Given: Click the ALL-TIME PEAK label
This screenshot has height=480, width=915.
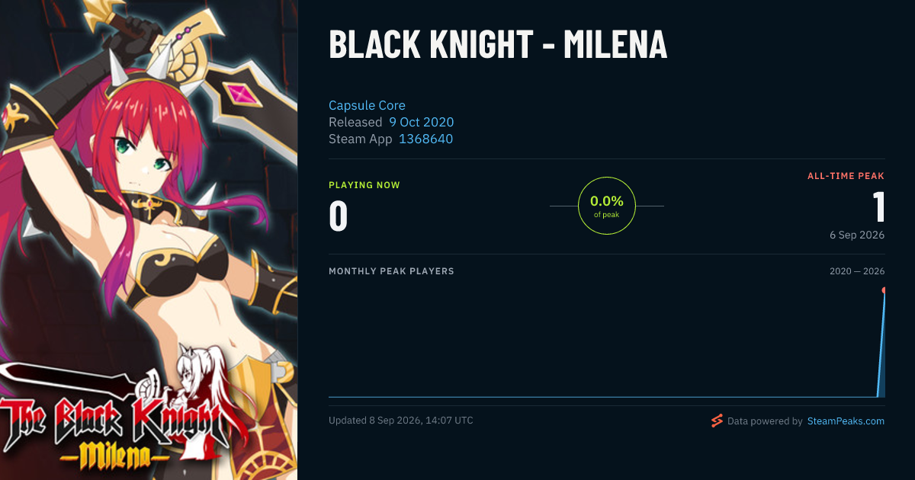Looking at the screenshot, I should [846, 176].
